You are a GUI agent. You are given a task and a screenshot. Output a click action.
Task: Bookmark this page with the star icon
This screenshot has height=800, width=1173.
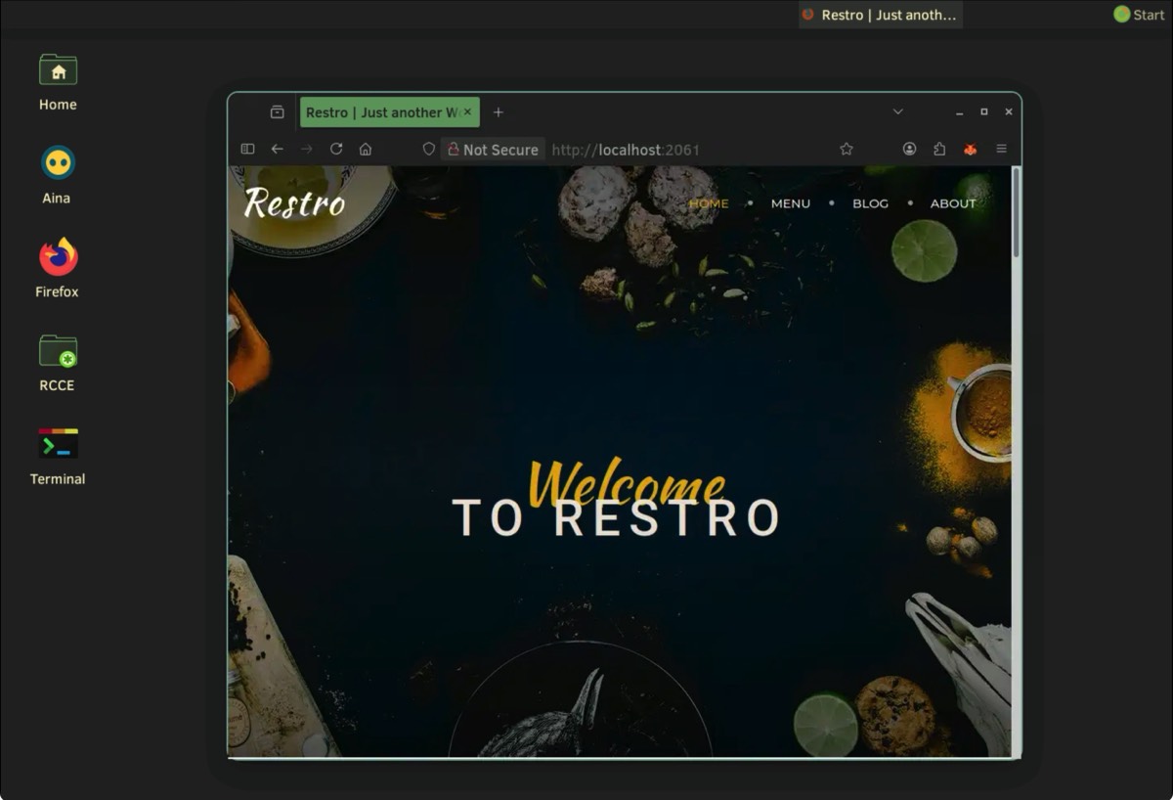[847, 149]
